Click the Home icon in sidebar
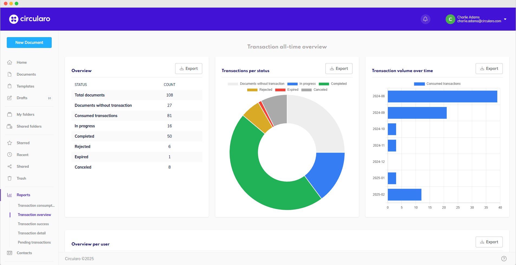 tap(9, 62)
